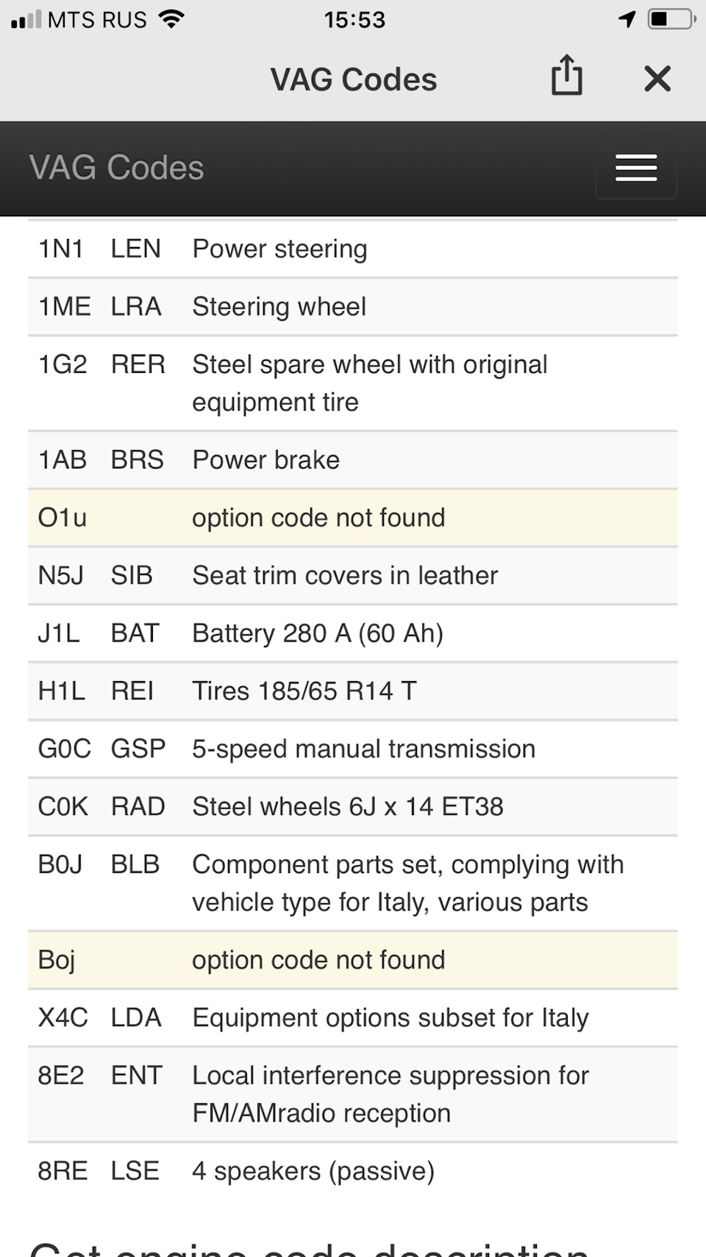Image resolution: width=706 pixels, height=1257 pixels.
Task: Tap the location arrow status icon
Action: point(627,19)
